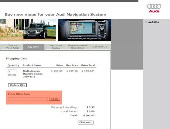The height and width of the screenshot is (129, 170).
Task: Select the Price Total $ 199.00* value
Action: point(88,71)
